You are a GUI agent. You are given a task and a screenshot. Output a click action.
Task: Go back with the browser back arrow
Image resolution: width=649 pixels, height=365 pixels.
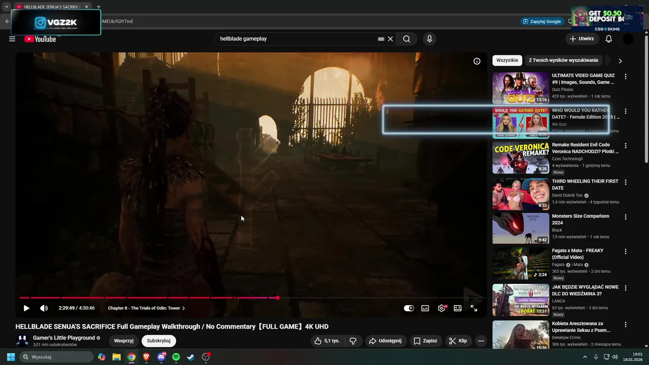pyautogui.click(x=7, y=21)
